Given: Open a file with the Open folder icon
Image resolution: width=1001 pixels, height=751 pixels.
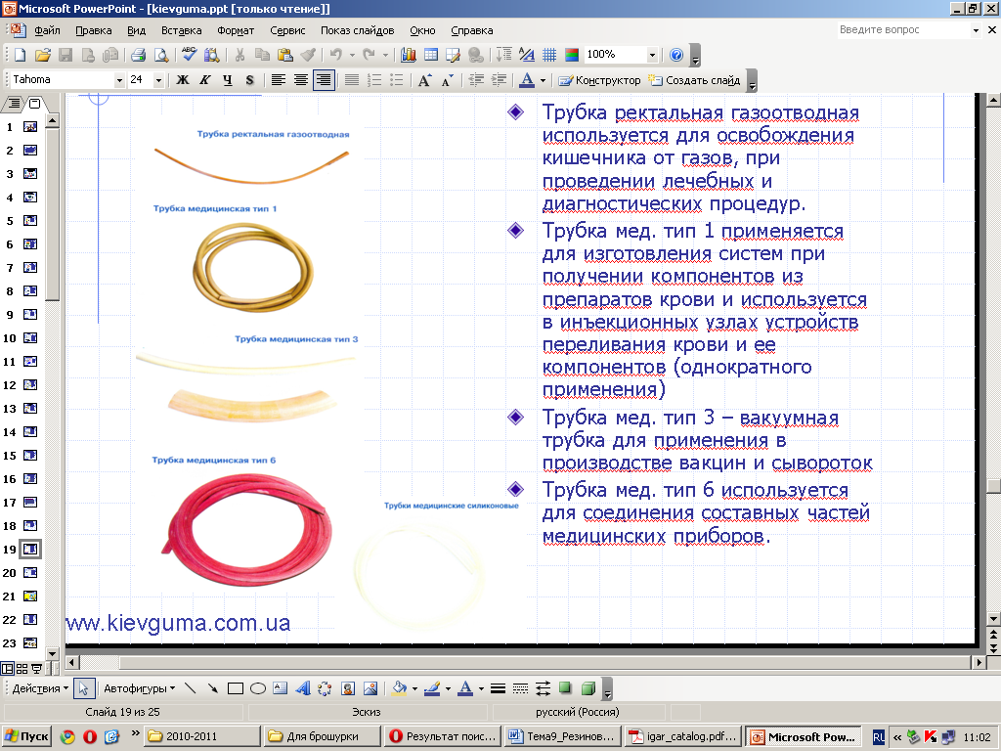Looking at the screenshot, I should 42,55.
